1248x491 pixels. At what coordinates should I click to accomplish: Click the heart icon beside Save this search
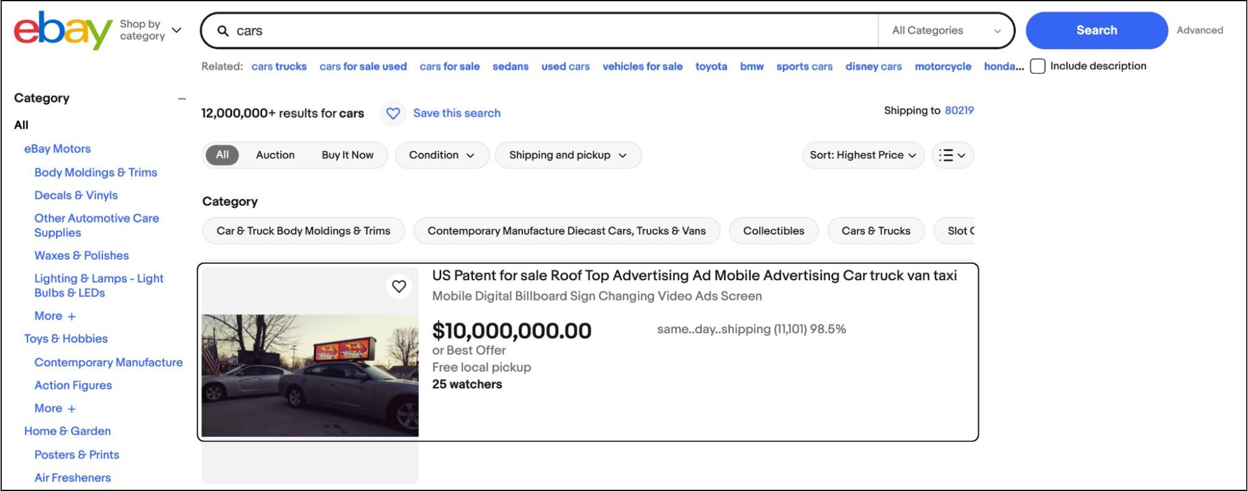(393, 113)
